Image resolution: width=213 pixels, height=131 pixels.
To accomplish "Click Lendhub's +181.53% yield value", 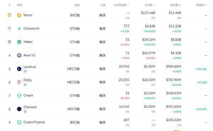I will click(201, 69).
